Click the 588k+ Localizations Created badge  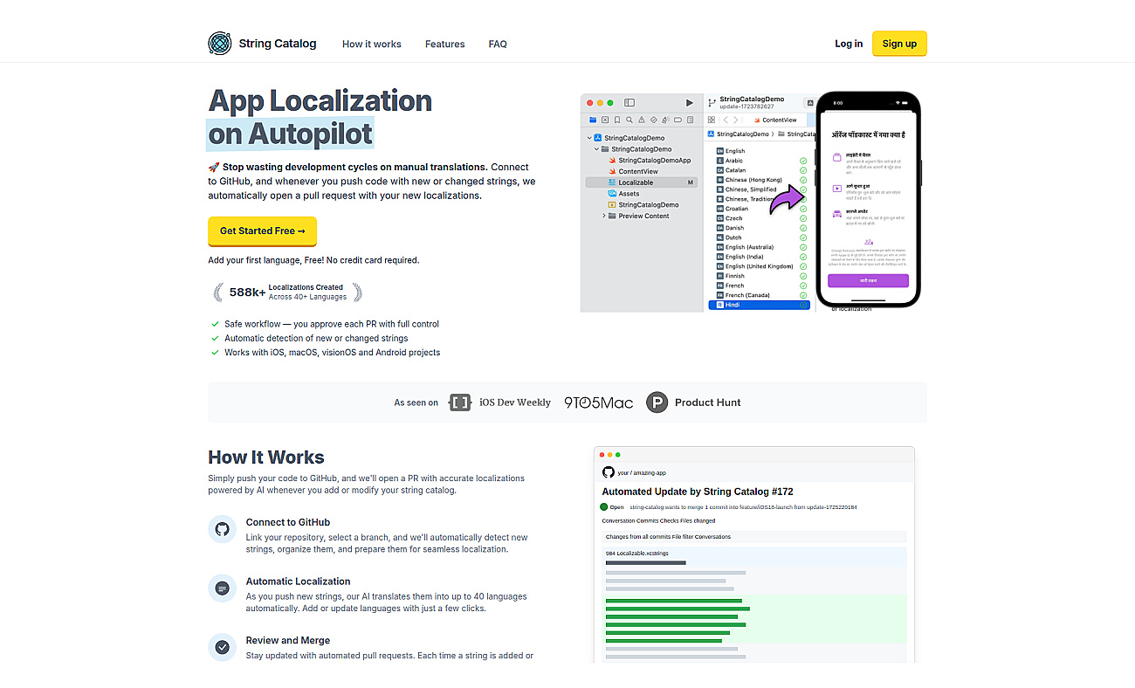pos(287,292)
